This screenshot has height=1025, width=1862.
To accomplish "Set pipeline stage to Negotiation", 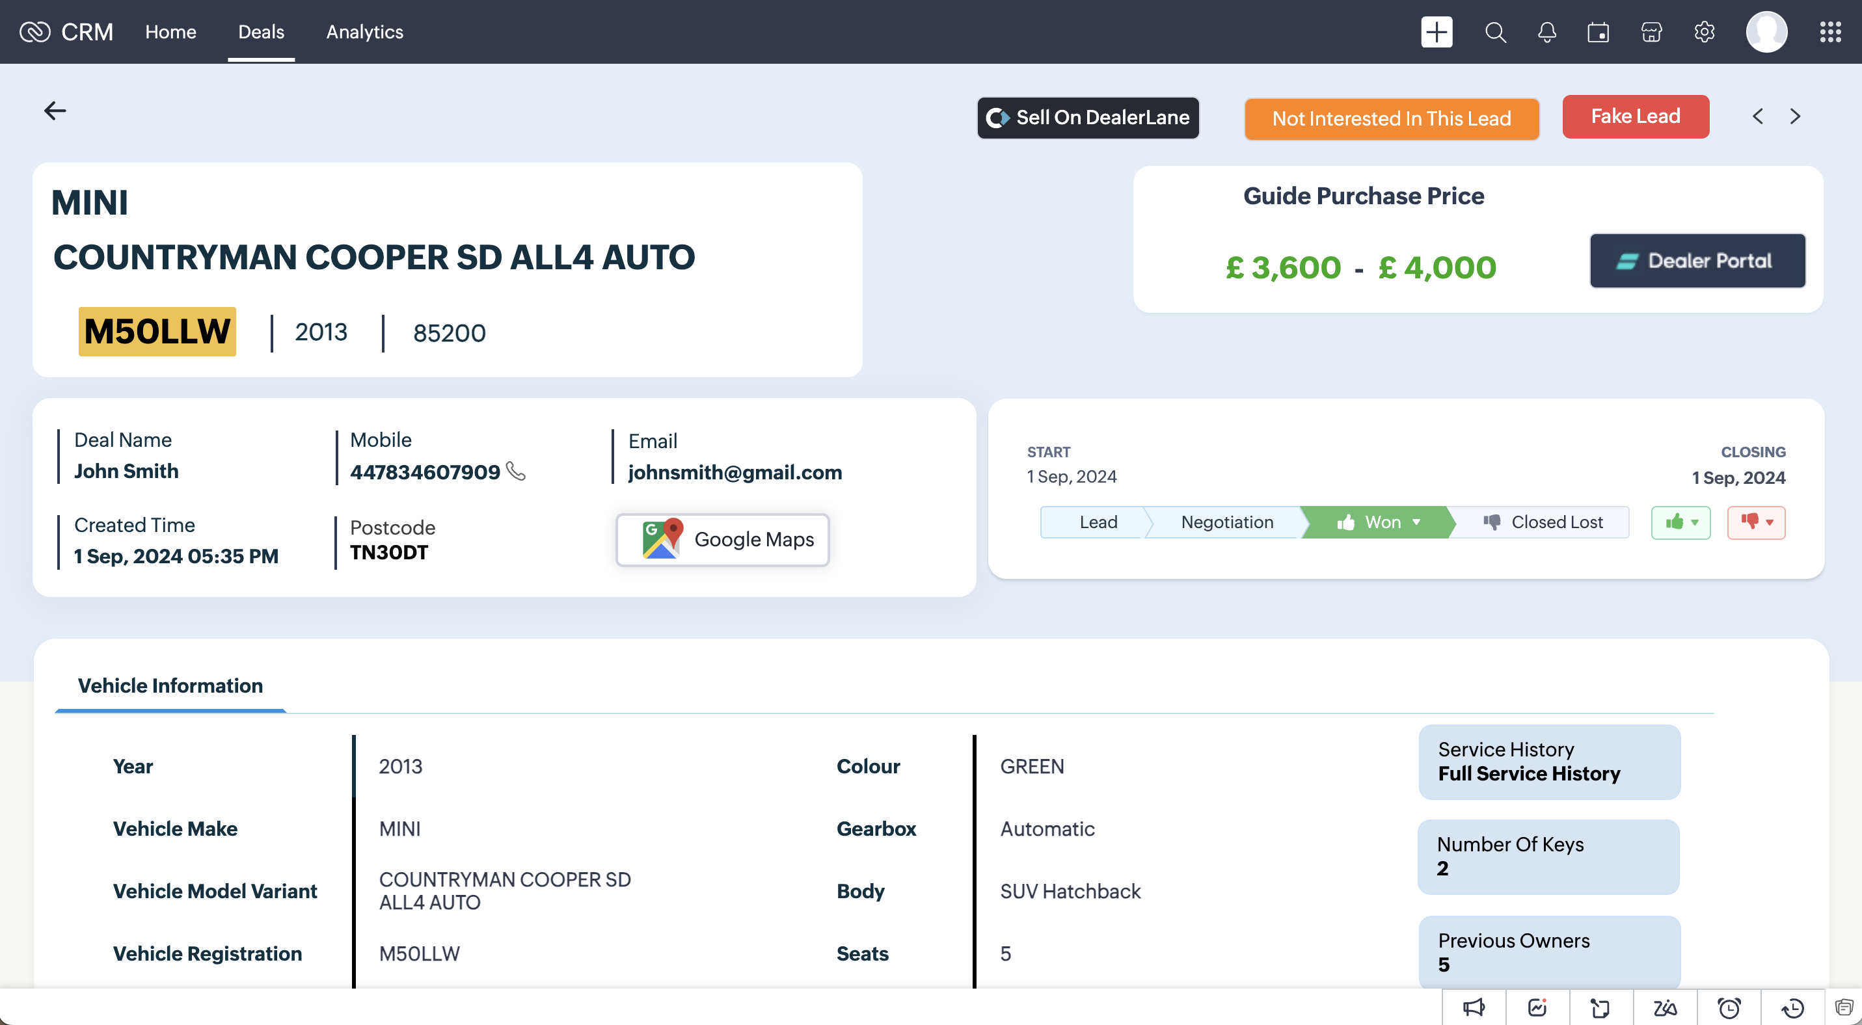I will pyautogui.click(x=1228, y=522).
